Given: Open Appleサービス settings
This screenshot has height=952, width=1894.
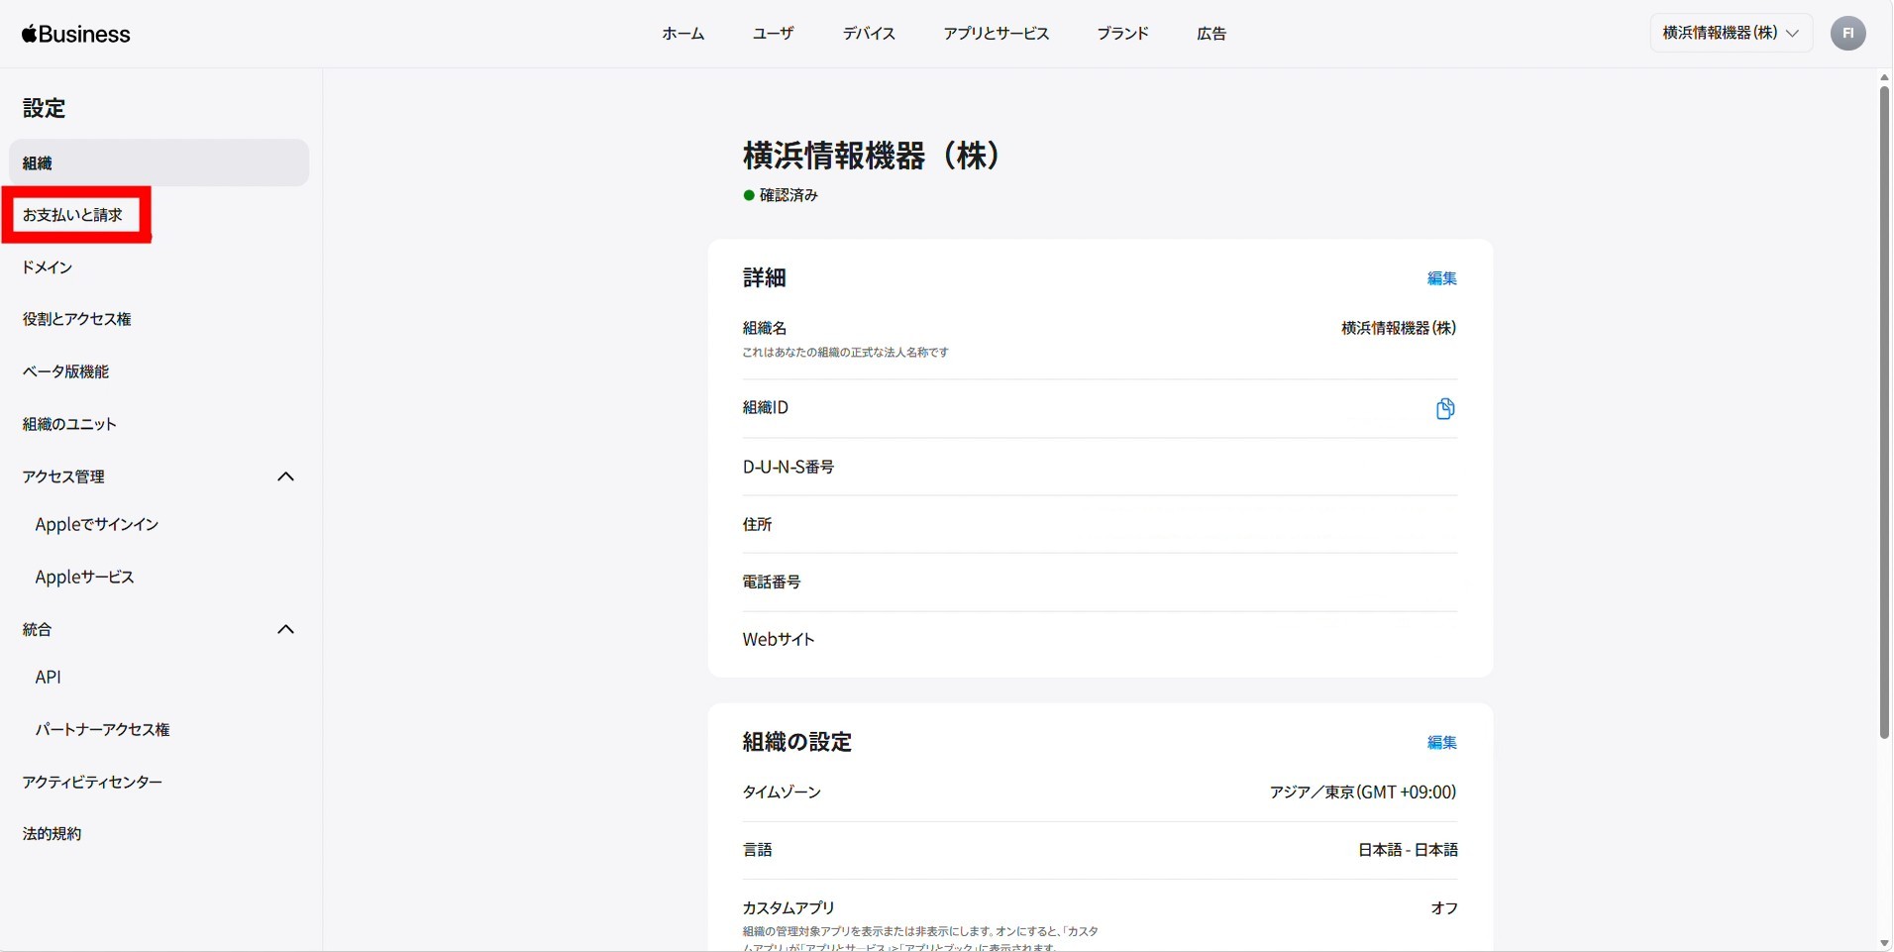Looking at the screenshot, I should pos(84,577).
